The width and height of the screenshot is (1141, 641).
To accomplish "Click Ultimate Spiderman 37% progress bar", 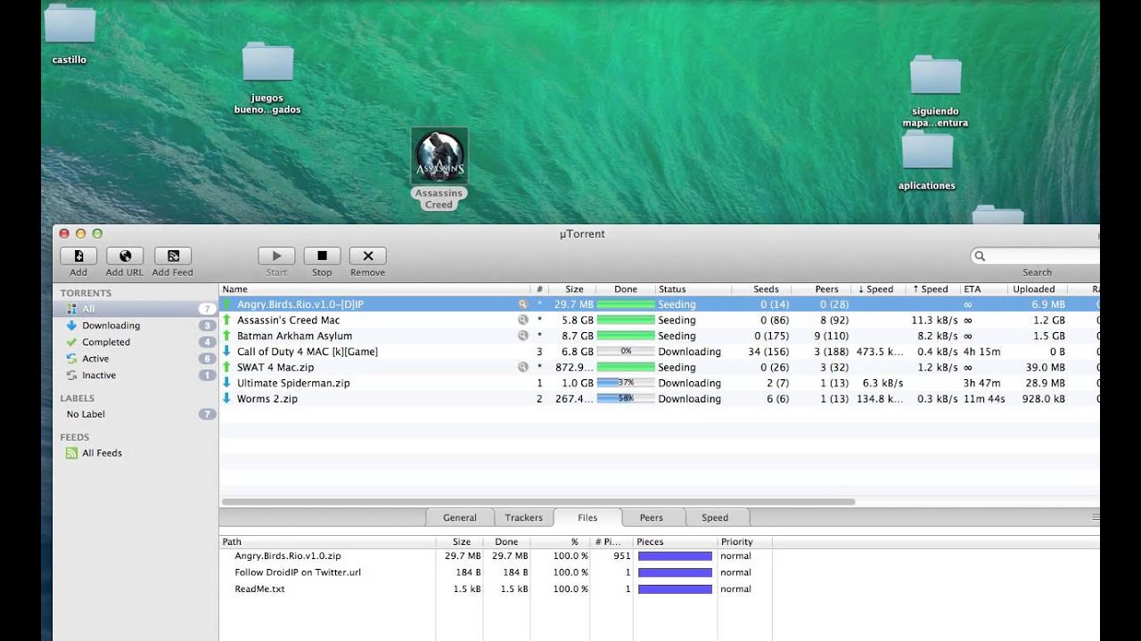I will (626, 383).
